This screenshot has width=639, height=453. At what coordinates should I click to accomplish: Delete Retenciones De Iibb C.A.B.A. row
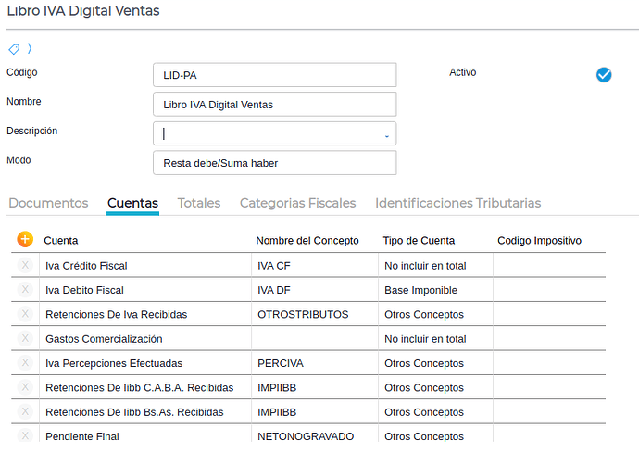[x=25, y=387]
